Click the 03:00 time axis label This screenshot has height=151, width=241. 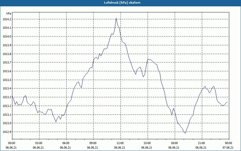coord(39,143)
